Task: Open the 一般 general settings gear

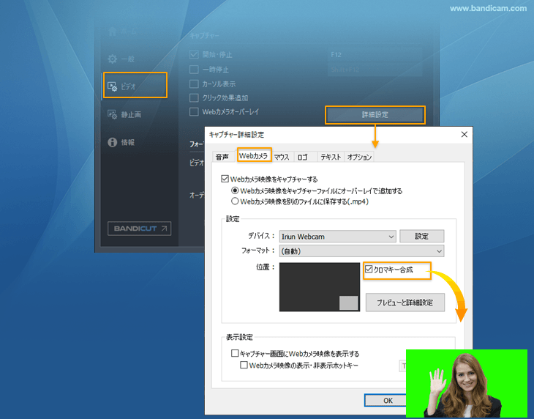Action: point(121,59)
